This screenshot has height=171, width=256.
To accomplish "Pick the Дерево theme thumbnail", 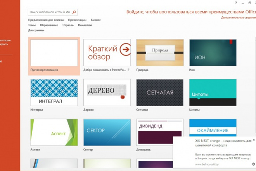I will pyautogui.click(x=107, y=92).
